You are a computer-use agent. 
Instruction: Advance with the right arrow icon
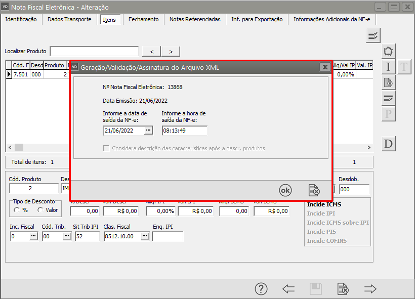click(x=370, y=289)
